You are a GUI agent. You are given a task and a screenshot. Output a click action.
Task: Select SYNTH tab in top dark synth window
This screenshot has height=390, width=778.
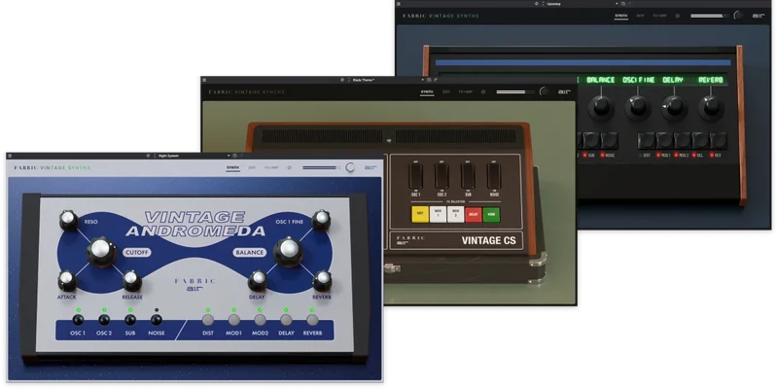(621, 16)
